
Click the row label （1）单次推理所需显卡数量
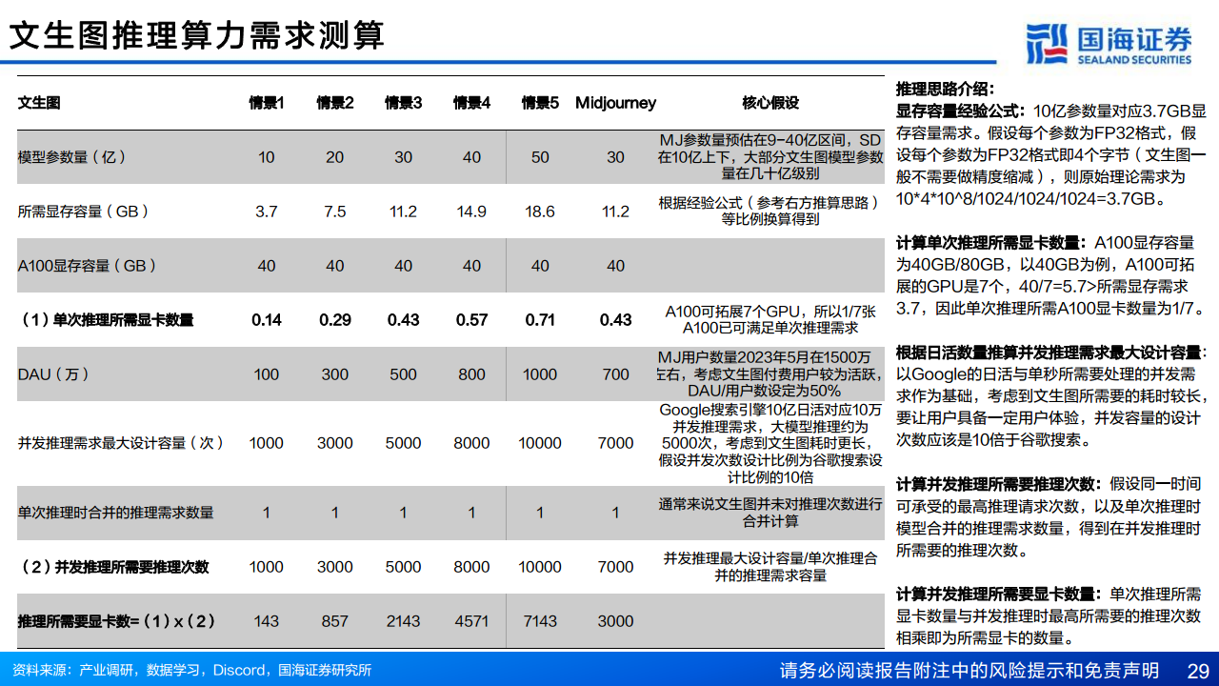(105, 320)
